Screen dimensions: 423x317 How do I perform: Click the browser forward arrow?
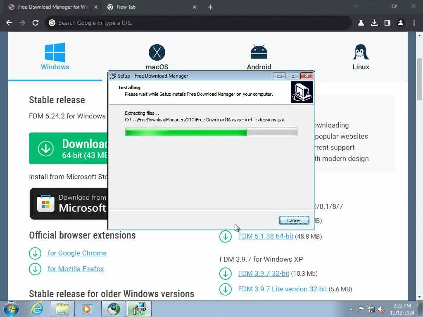click(22, 23)
